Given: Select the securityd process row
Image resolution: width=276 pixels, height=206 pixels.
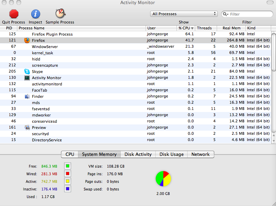Looking at the screenshot, I should pos(136,133).
